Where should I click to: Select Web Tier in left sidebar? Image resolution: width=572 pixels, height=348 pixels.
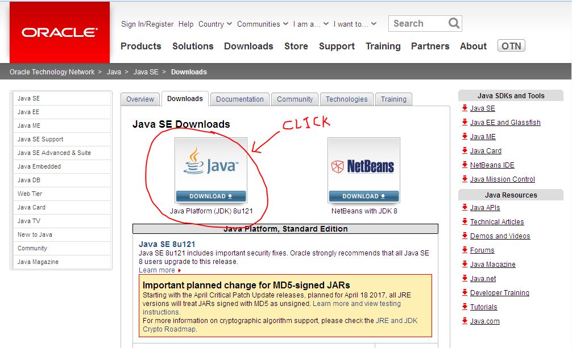click(x=61, y=194)
